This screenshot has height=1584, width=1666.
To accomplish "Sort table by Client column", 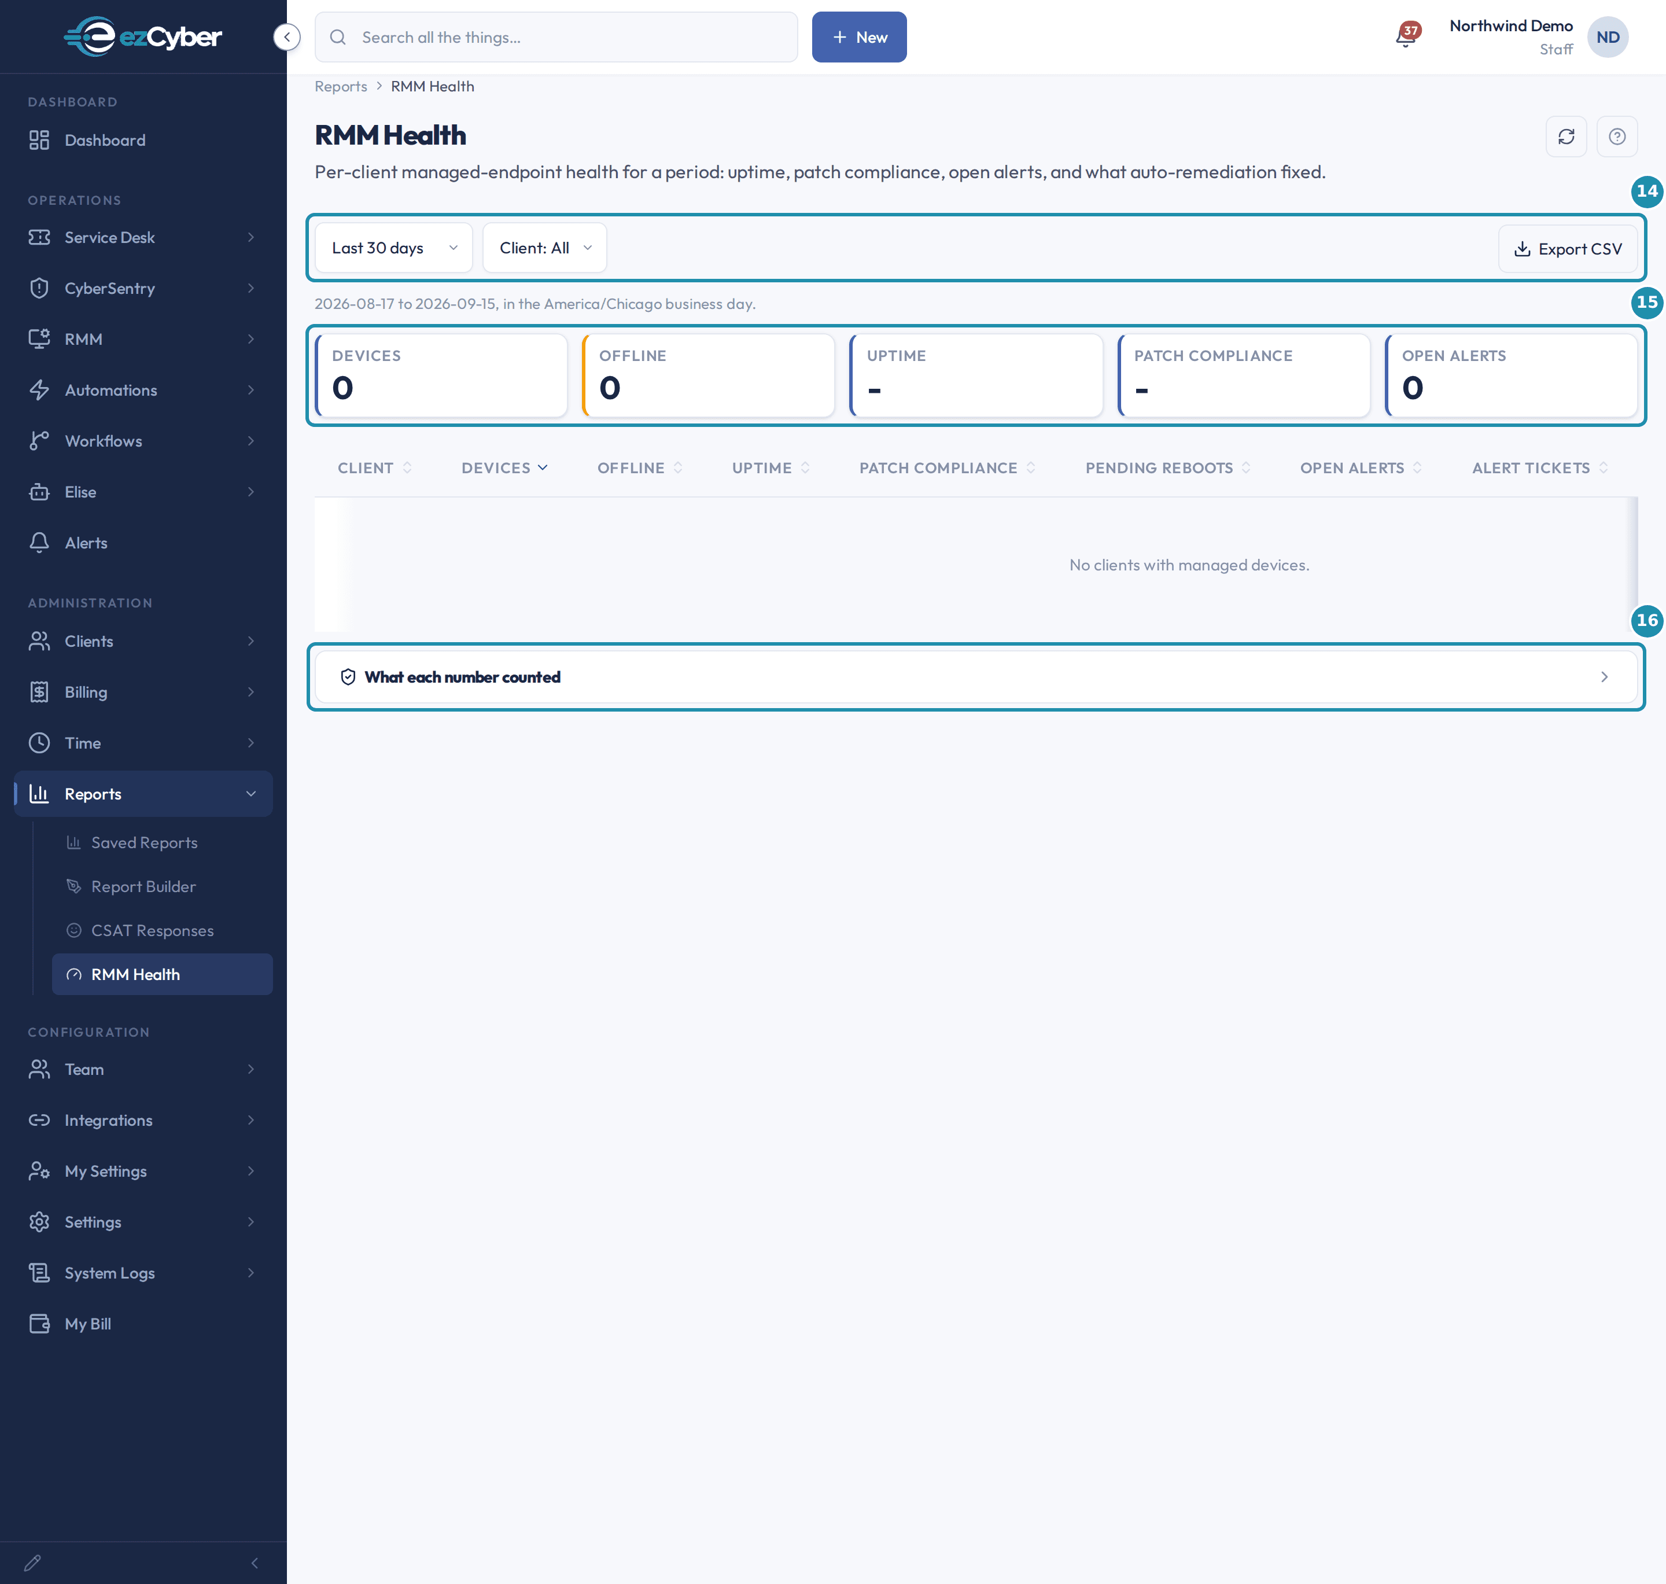I will click(x=375, y=468).
